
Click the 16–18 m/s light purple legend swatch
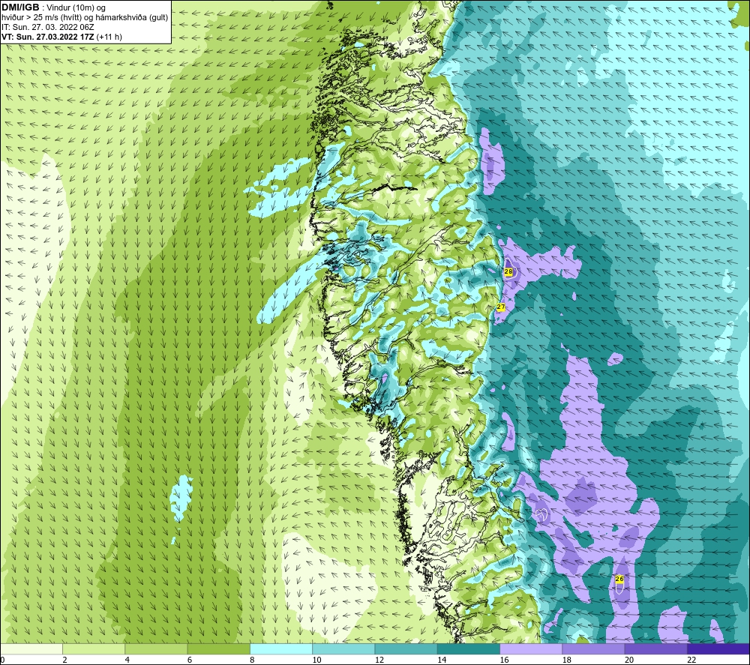[x=531, y=649]
